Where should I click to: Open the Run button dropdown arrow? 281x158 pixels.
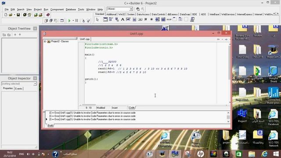(73, 21)
